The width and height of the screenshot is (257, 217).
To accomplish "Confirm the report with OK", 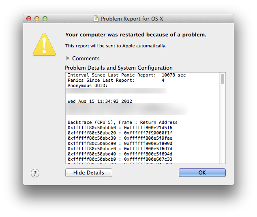I will click(x=202, y=172).
